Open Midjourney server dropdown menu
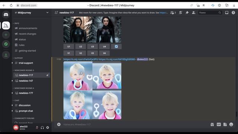Image resolution: width=238 pixels, height=134 pixels. [x=47, y=13]
